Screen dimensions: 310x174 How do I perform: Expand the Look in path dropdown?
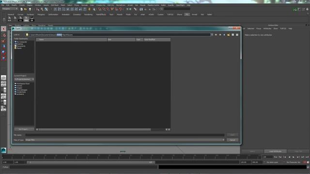(212, 35)
